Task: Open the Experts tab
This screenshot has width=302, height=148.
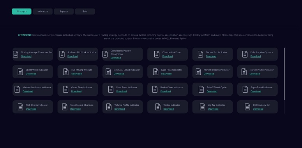Action: 64,12
